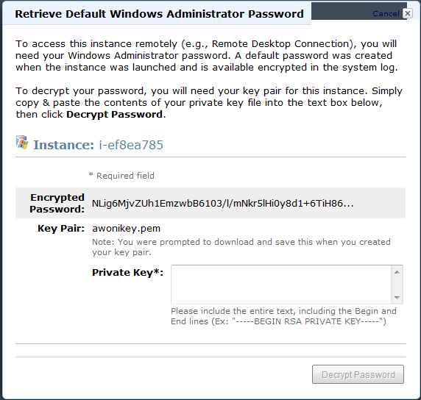The height and width of the screenshot is (400, 421).
Task: Click the Decrypt Password button
Action: [358, 374]
